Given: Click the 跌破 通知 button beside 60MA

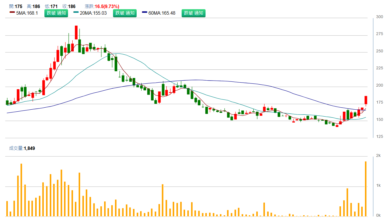Looking at the screenshot, I should [193, 13].
